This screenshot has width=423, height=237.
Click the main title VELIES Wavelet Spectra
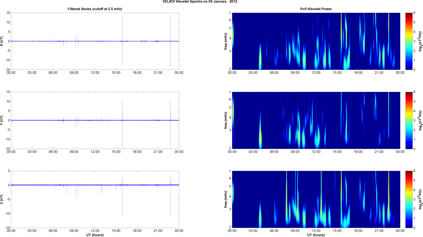[200, 2]
